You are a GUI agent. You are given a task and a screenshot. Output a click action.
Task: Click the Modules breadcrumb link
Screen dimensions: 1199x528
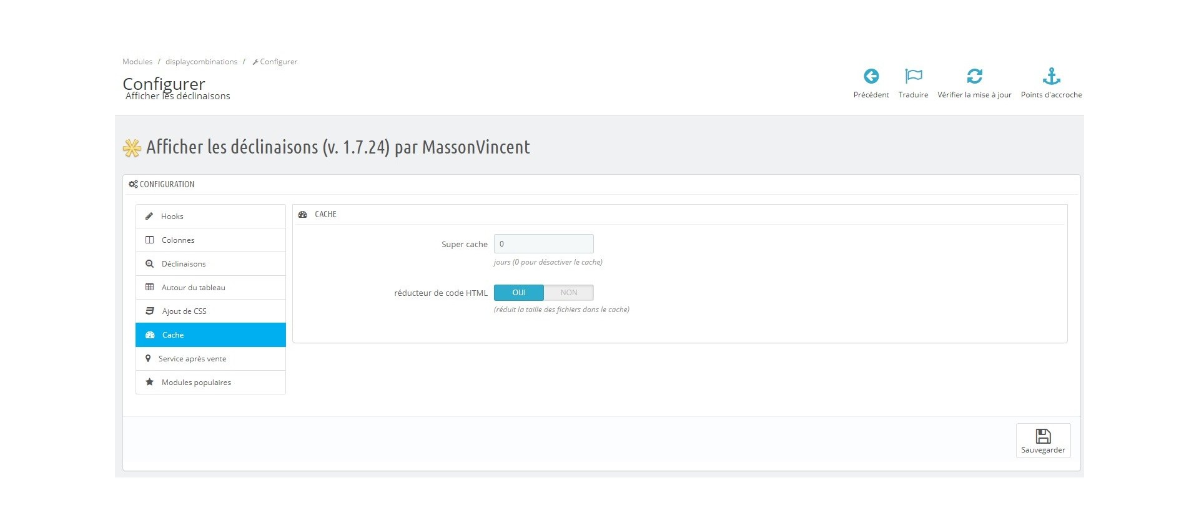tap(137, 62)
